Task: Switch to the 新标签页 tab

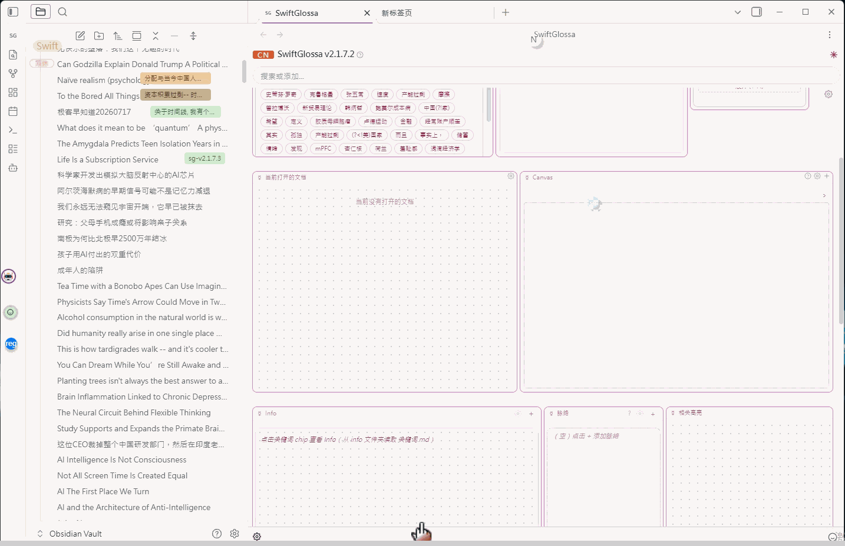Action: point(397,13)
